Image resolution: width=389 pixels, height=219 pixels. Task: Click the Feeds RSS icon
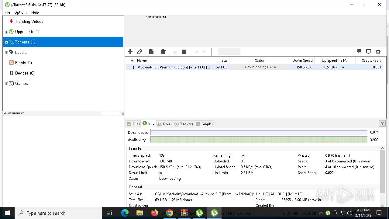point(12,63)
